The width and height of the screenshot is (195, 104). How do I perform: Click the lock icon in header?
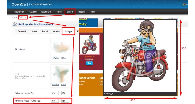point(184,4)
